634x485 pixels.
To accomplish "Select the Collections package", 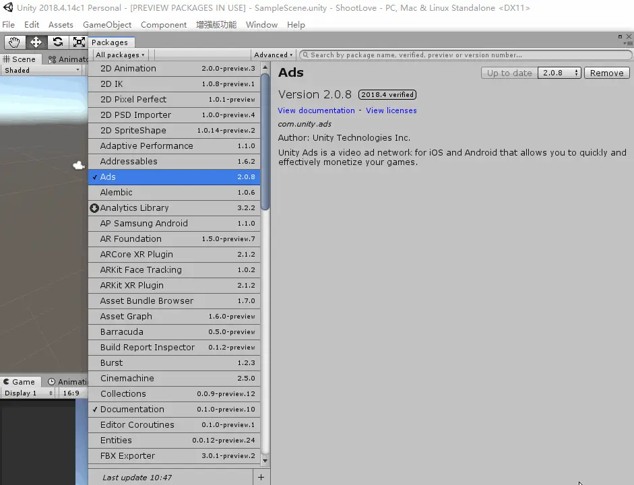I will [175, 394].
